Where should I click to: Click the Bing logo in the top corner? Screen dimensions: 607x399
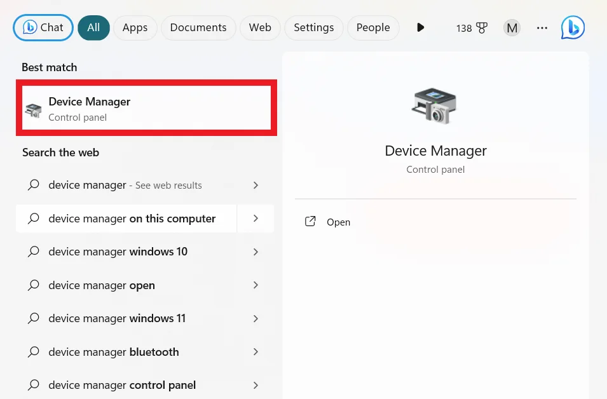[x=572, y=27]
